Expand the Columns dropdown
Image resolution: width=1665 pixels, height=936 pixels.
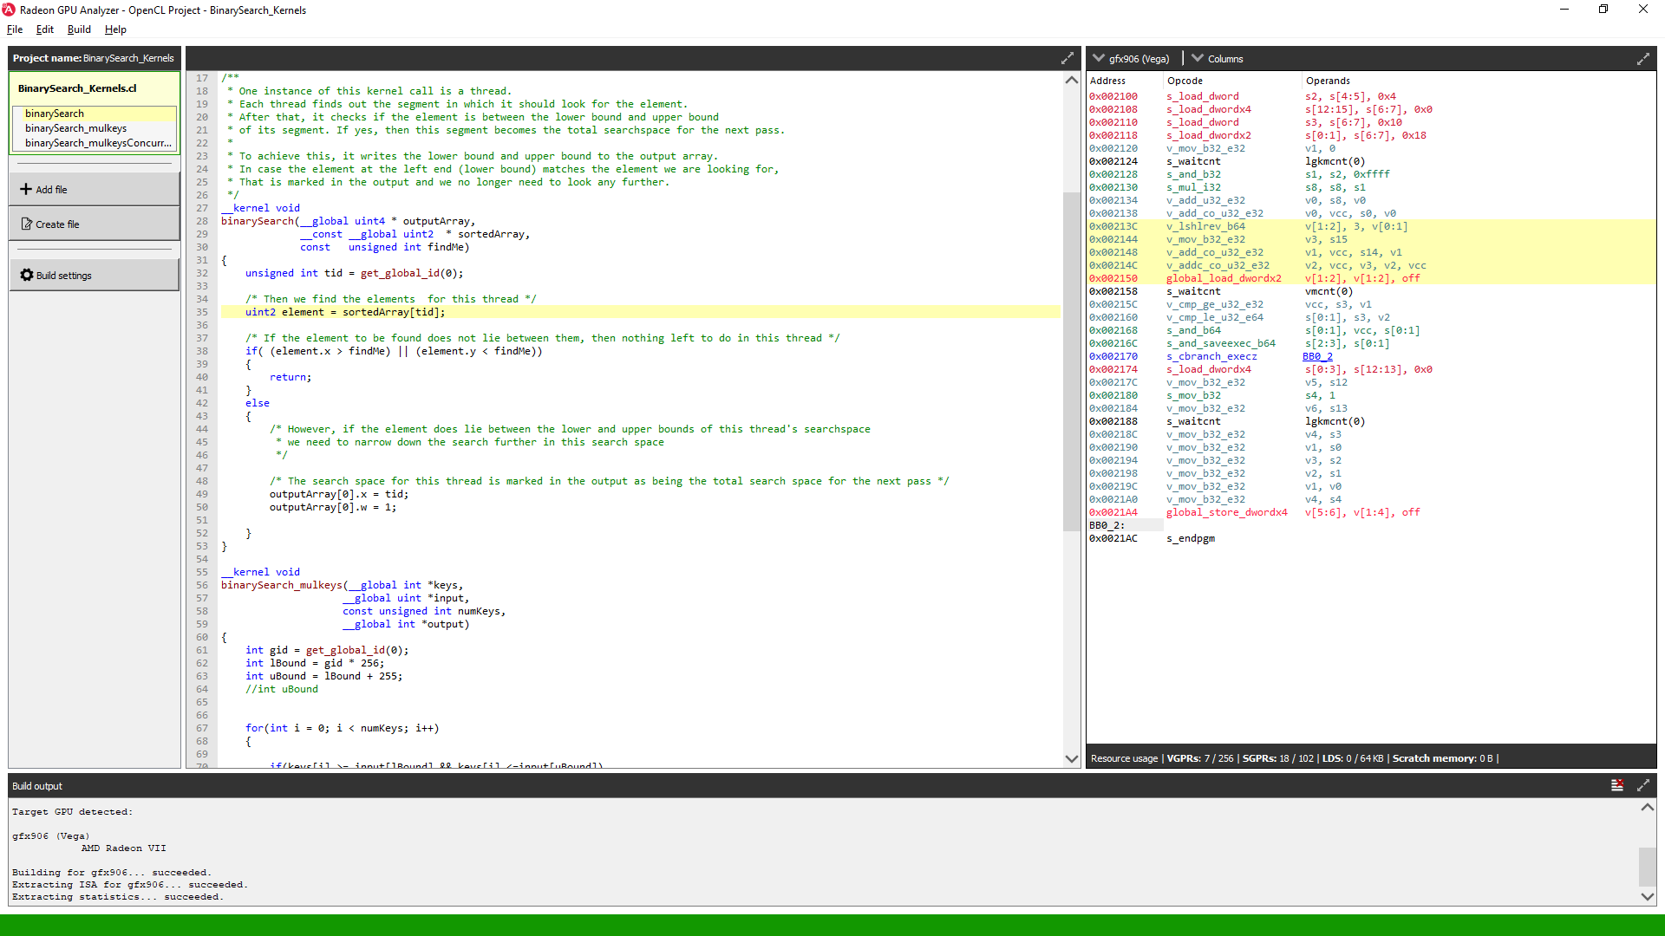click(1218, 59)
